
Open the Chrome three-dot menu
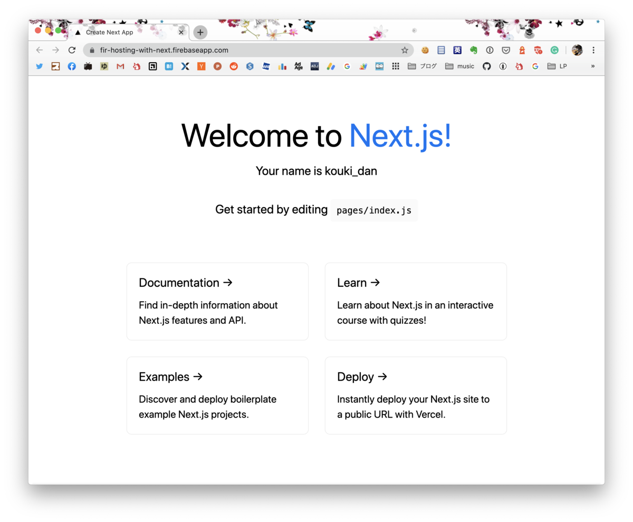pyautogui.click(x=593, y=50)
